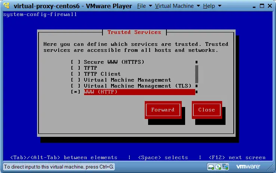
Task: Click the scrollbar top arrow marker
Action: (197, 62)
